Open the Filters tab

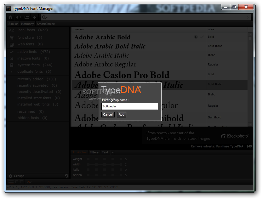pyautogui.click(x=94, y=152)
